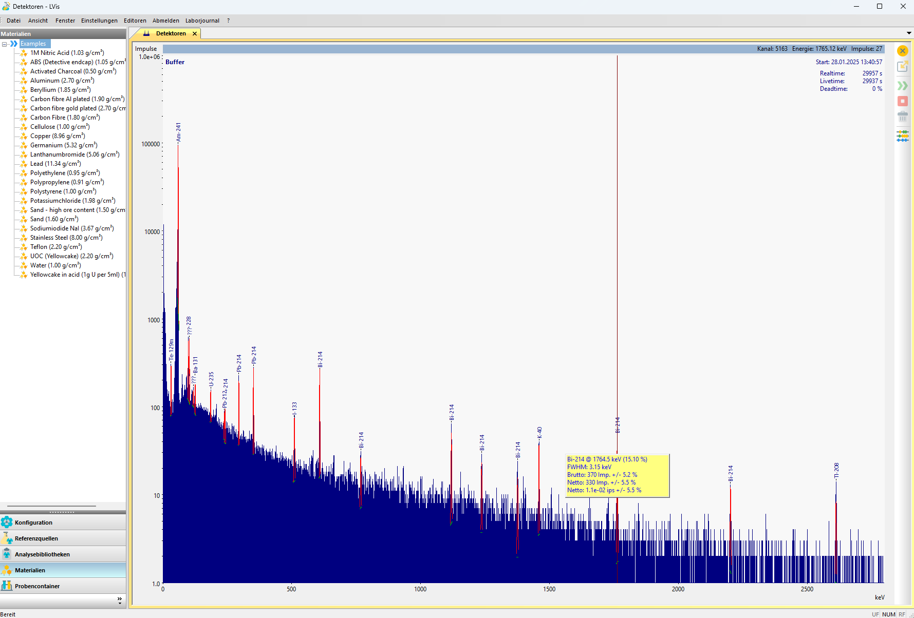
Task: Click the horizontal scrollbar in Materialien panel
Action: pyautogui.click(x=51, y=506)
